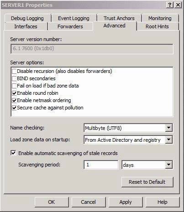Select the Root Hints tab
Viewport: 184px width, 212px height.
[x=157, y=26]
